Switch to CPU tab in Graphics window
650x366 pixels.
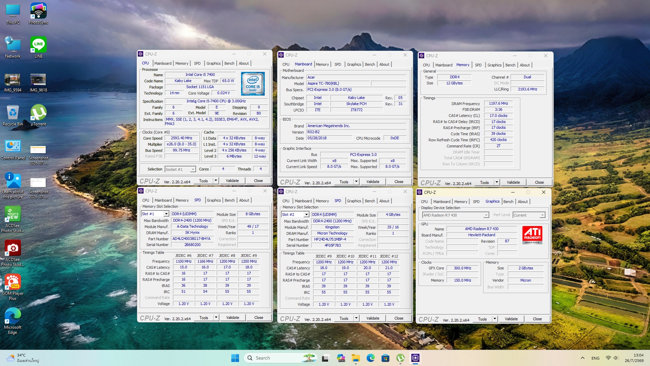point(425,202)
